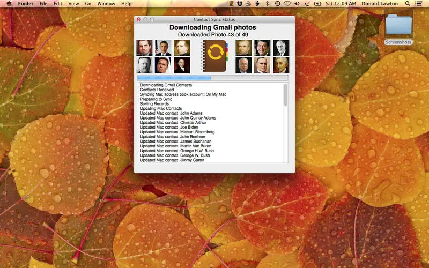Open the Screenshots folder on desktop
The height and width of the screenshot is (268, 429).
tap(398, 27)
